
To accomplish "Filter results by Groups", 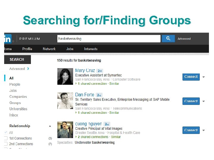I will click(x=15, y=103).
